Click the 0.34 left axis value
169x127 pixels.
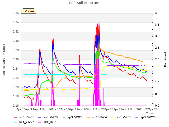(16, 22)
